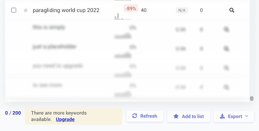This screenshot has width=259, height=131.
Task: Click the blurred "this is simply" keyword text
Action: [49, 27]
